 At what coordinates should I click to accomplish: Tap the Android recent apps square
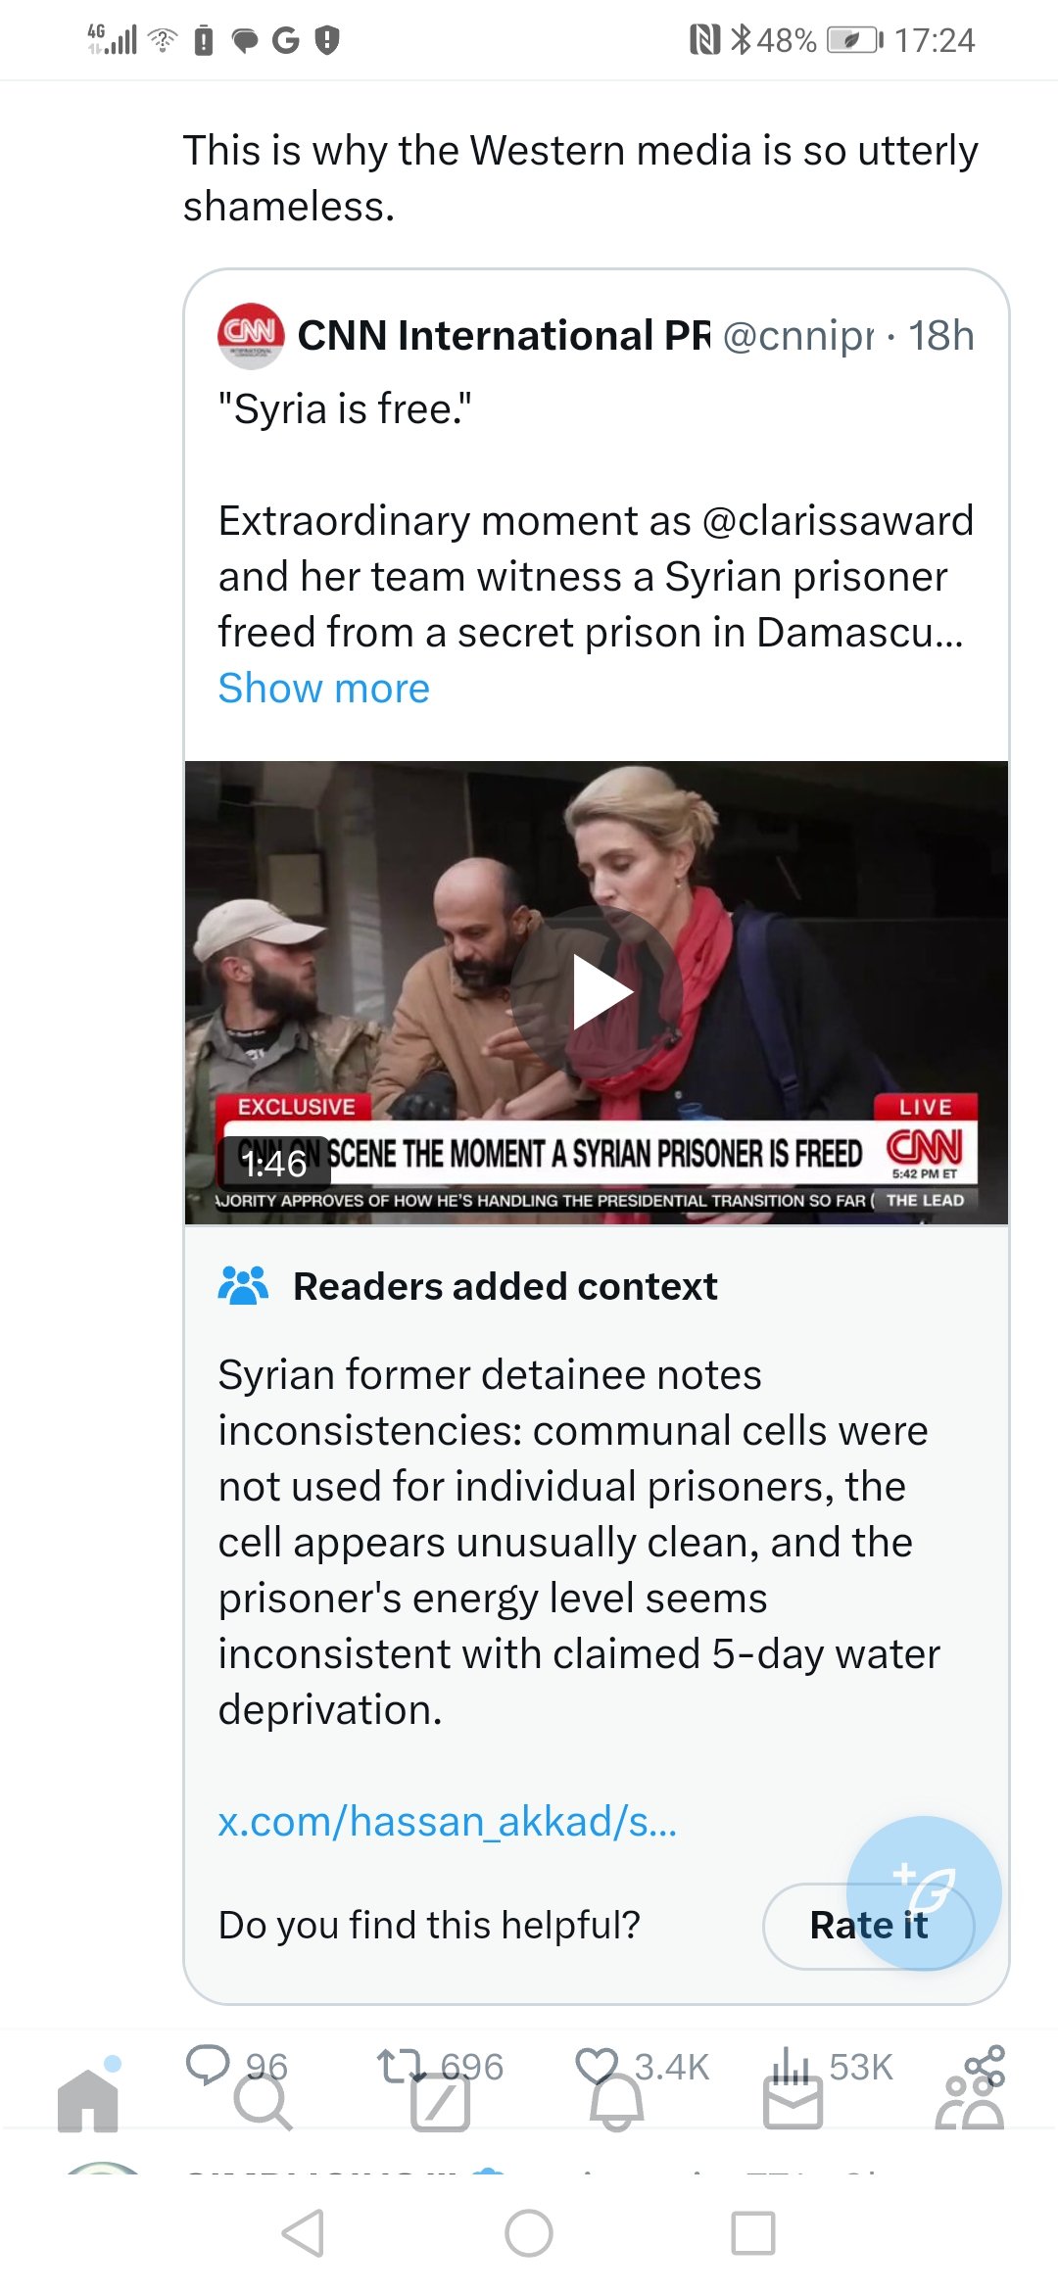tap(753, 2233)
